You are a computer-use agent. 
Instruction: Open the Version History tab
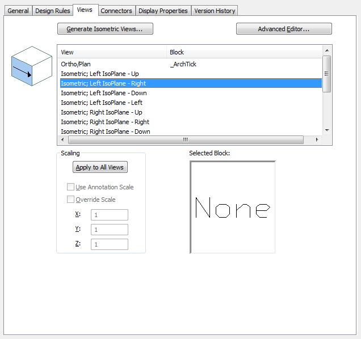(x=215, y=11)
